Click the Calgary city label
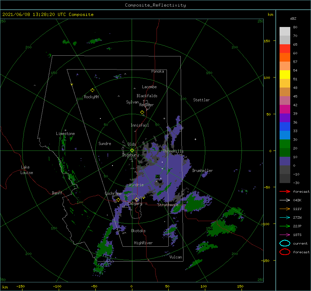This screenshot has height=291, width=311. 135,203
